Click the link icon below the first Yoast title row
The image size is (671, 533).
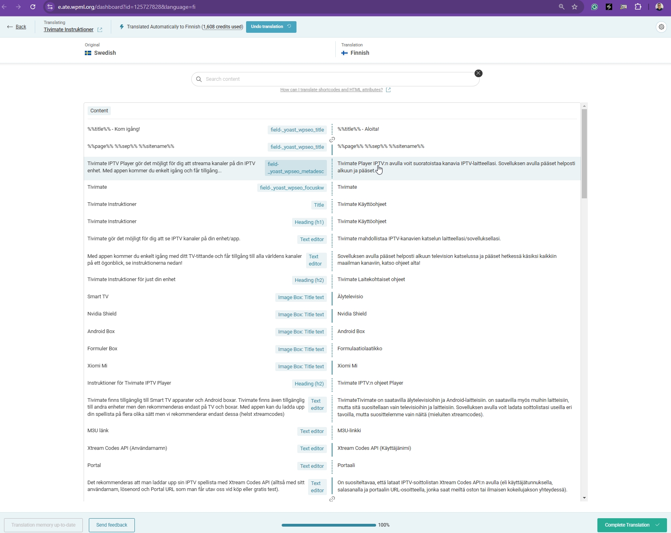coord(332,140)
